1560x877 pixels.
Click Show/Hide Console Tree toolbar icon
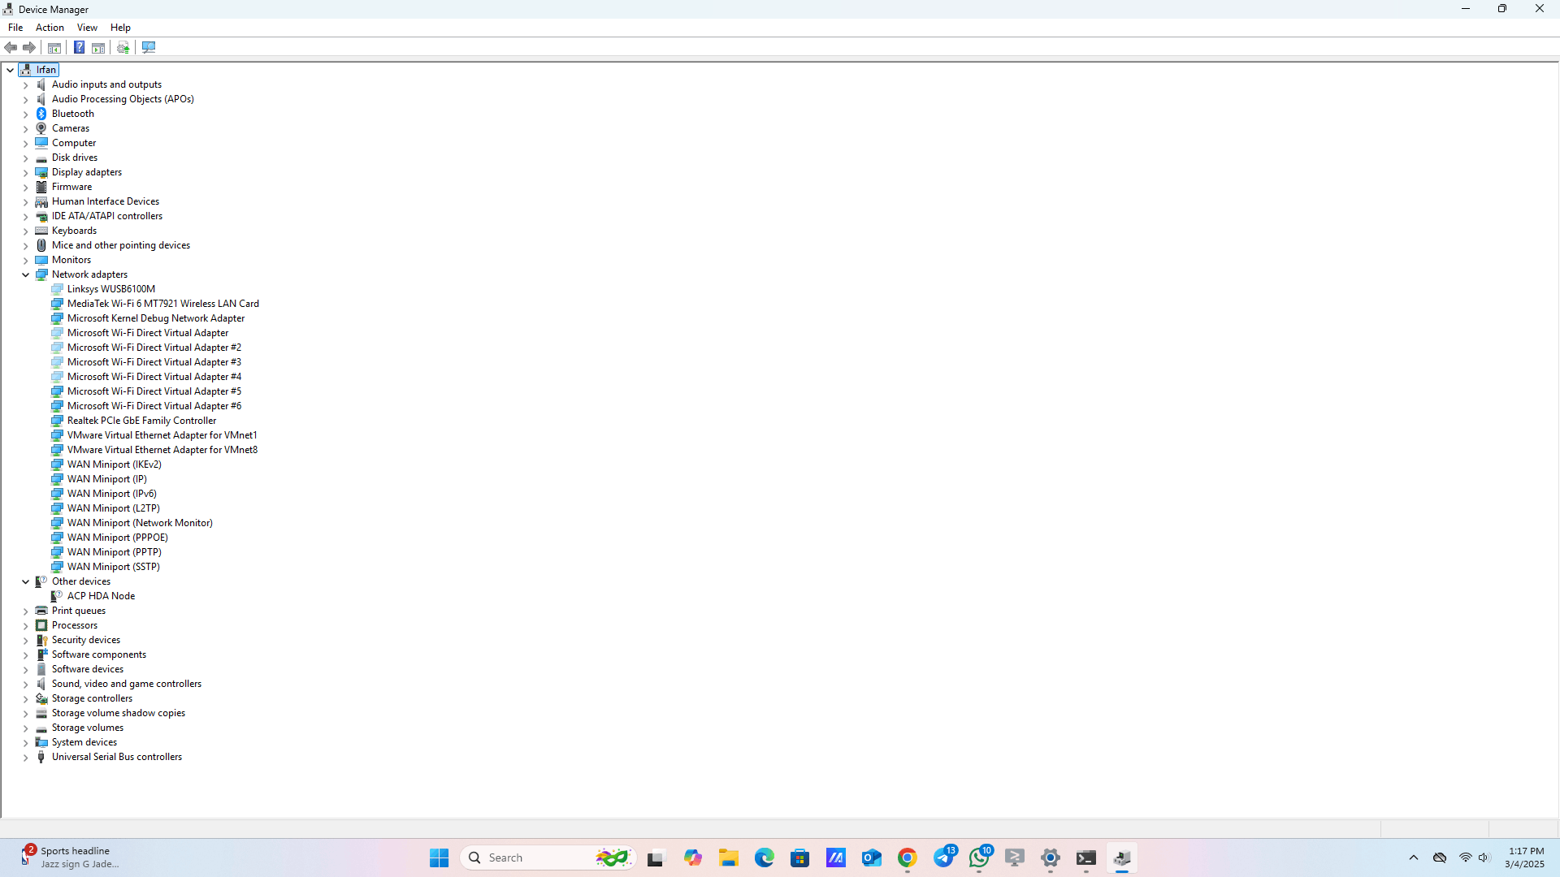coord(54,48)
